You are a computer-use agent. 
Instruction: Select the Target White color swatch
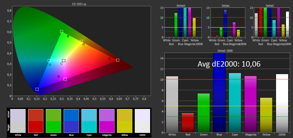pos(18,127)
